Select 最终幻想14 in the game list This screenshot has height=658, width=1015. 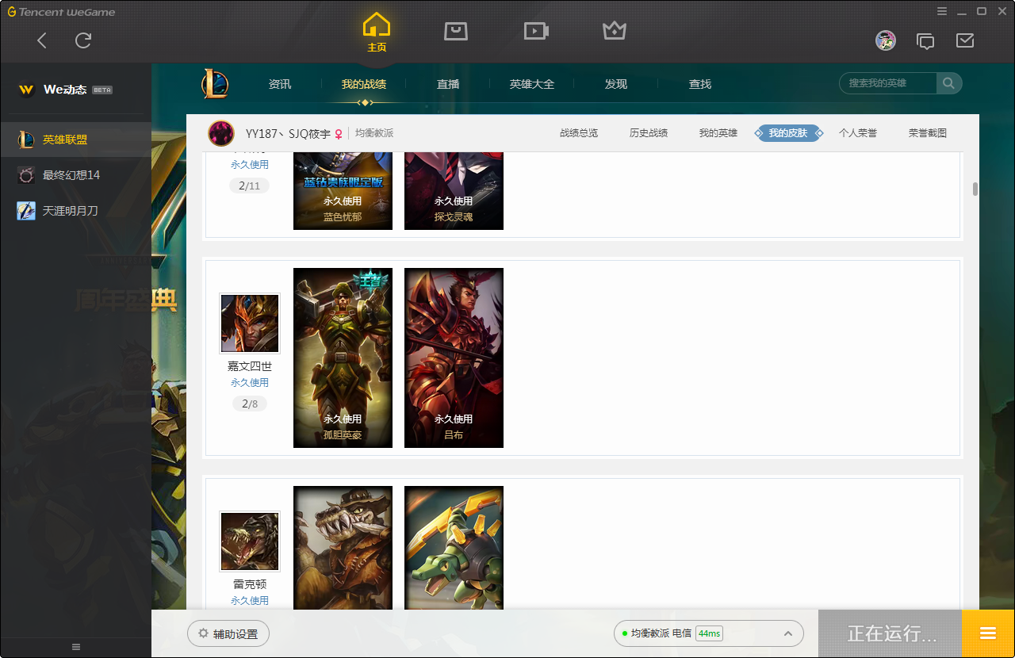click(x=75, y=175)
